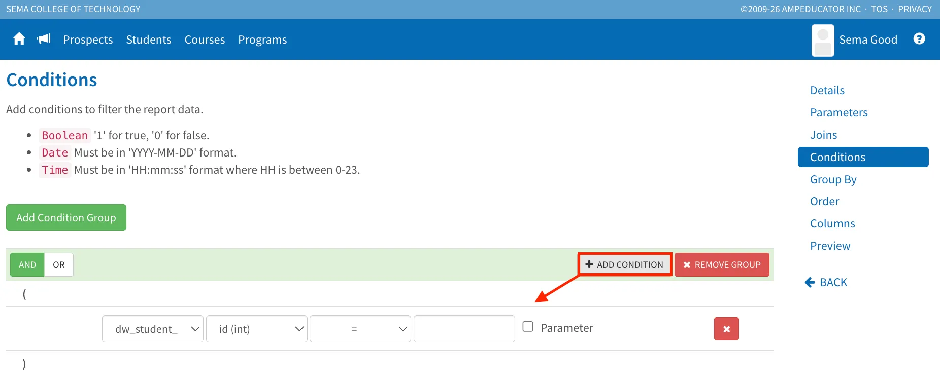This screenshot has width=940, height=391.
Task: Click the Boolean code label
Action: pyautogui.click(x=65, y=135)
